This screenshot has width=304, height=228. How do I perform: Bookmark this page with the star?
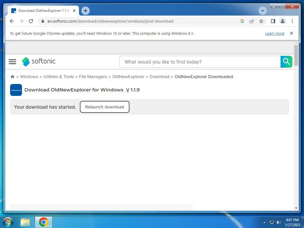261,21
